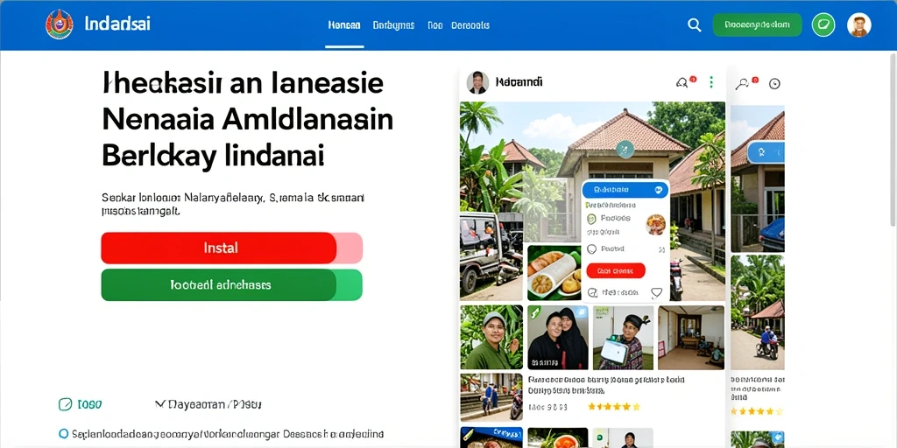The image size is (897, 448).
Task: Open the motorcycle rider photo
Action: [x=758, y=312]
